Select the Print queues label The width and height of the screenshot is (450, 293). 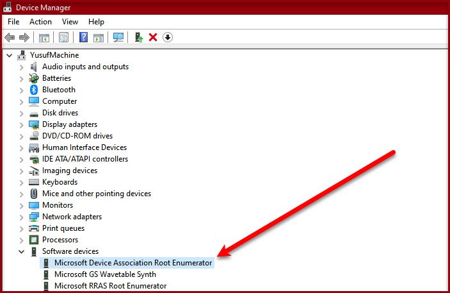tap(63, 228)
